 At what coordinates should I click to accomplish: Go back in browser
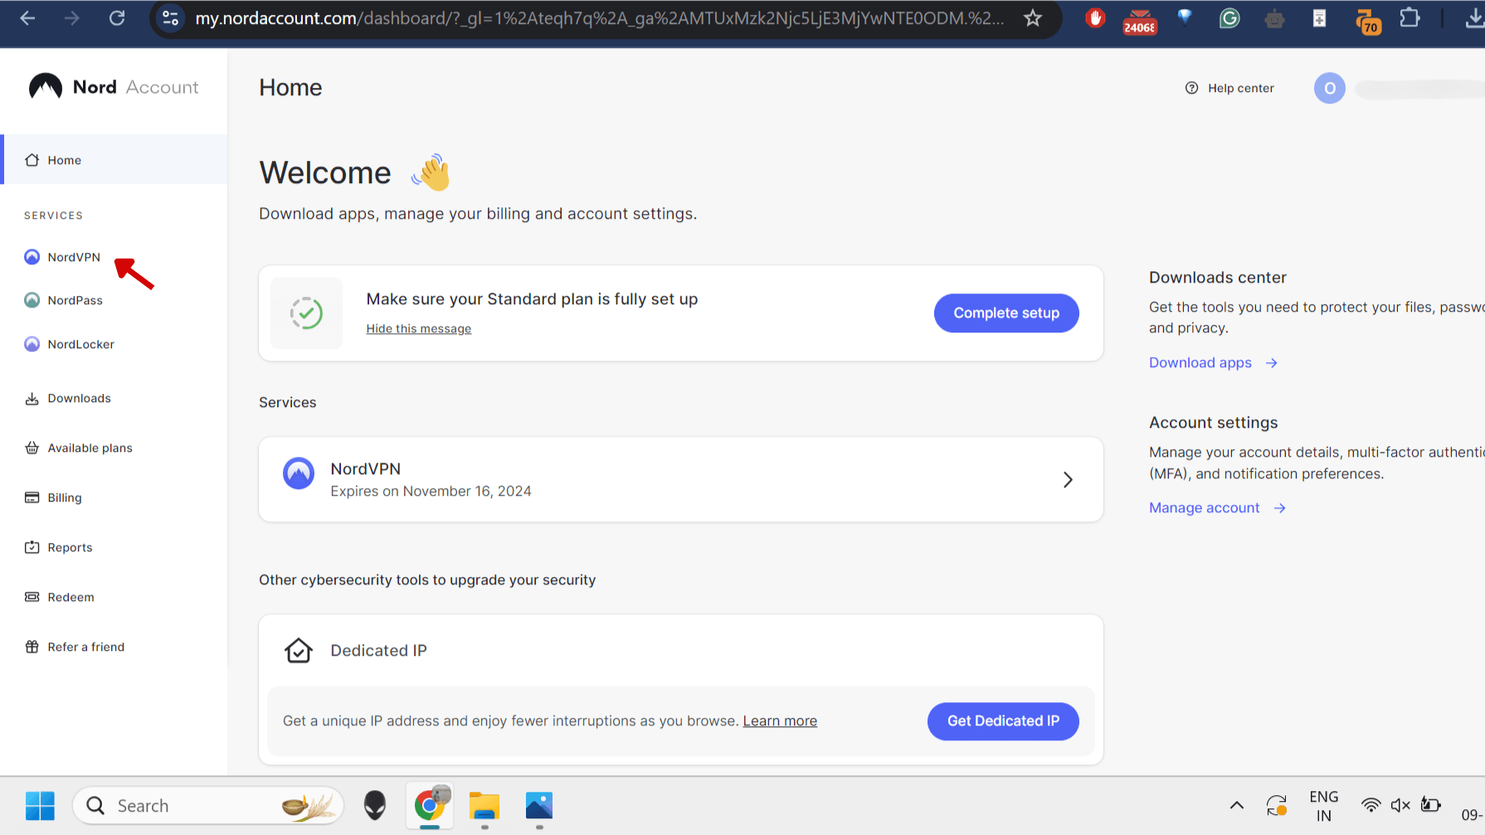coord(27,18)
